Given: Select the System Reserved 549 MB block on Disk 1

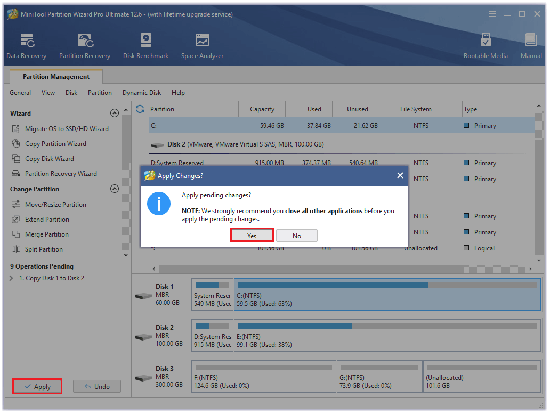Looking at the screenshot, I should point(212,295).
